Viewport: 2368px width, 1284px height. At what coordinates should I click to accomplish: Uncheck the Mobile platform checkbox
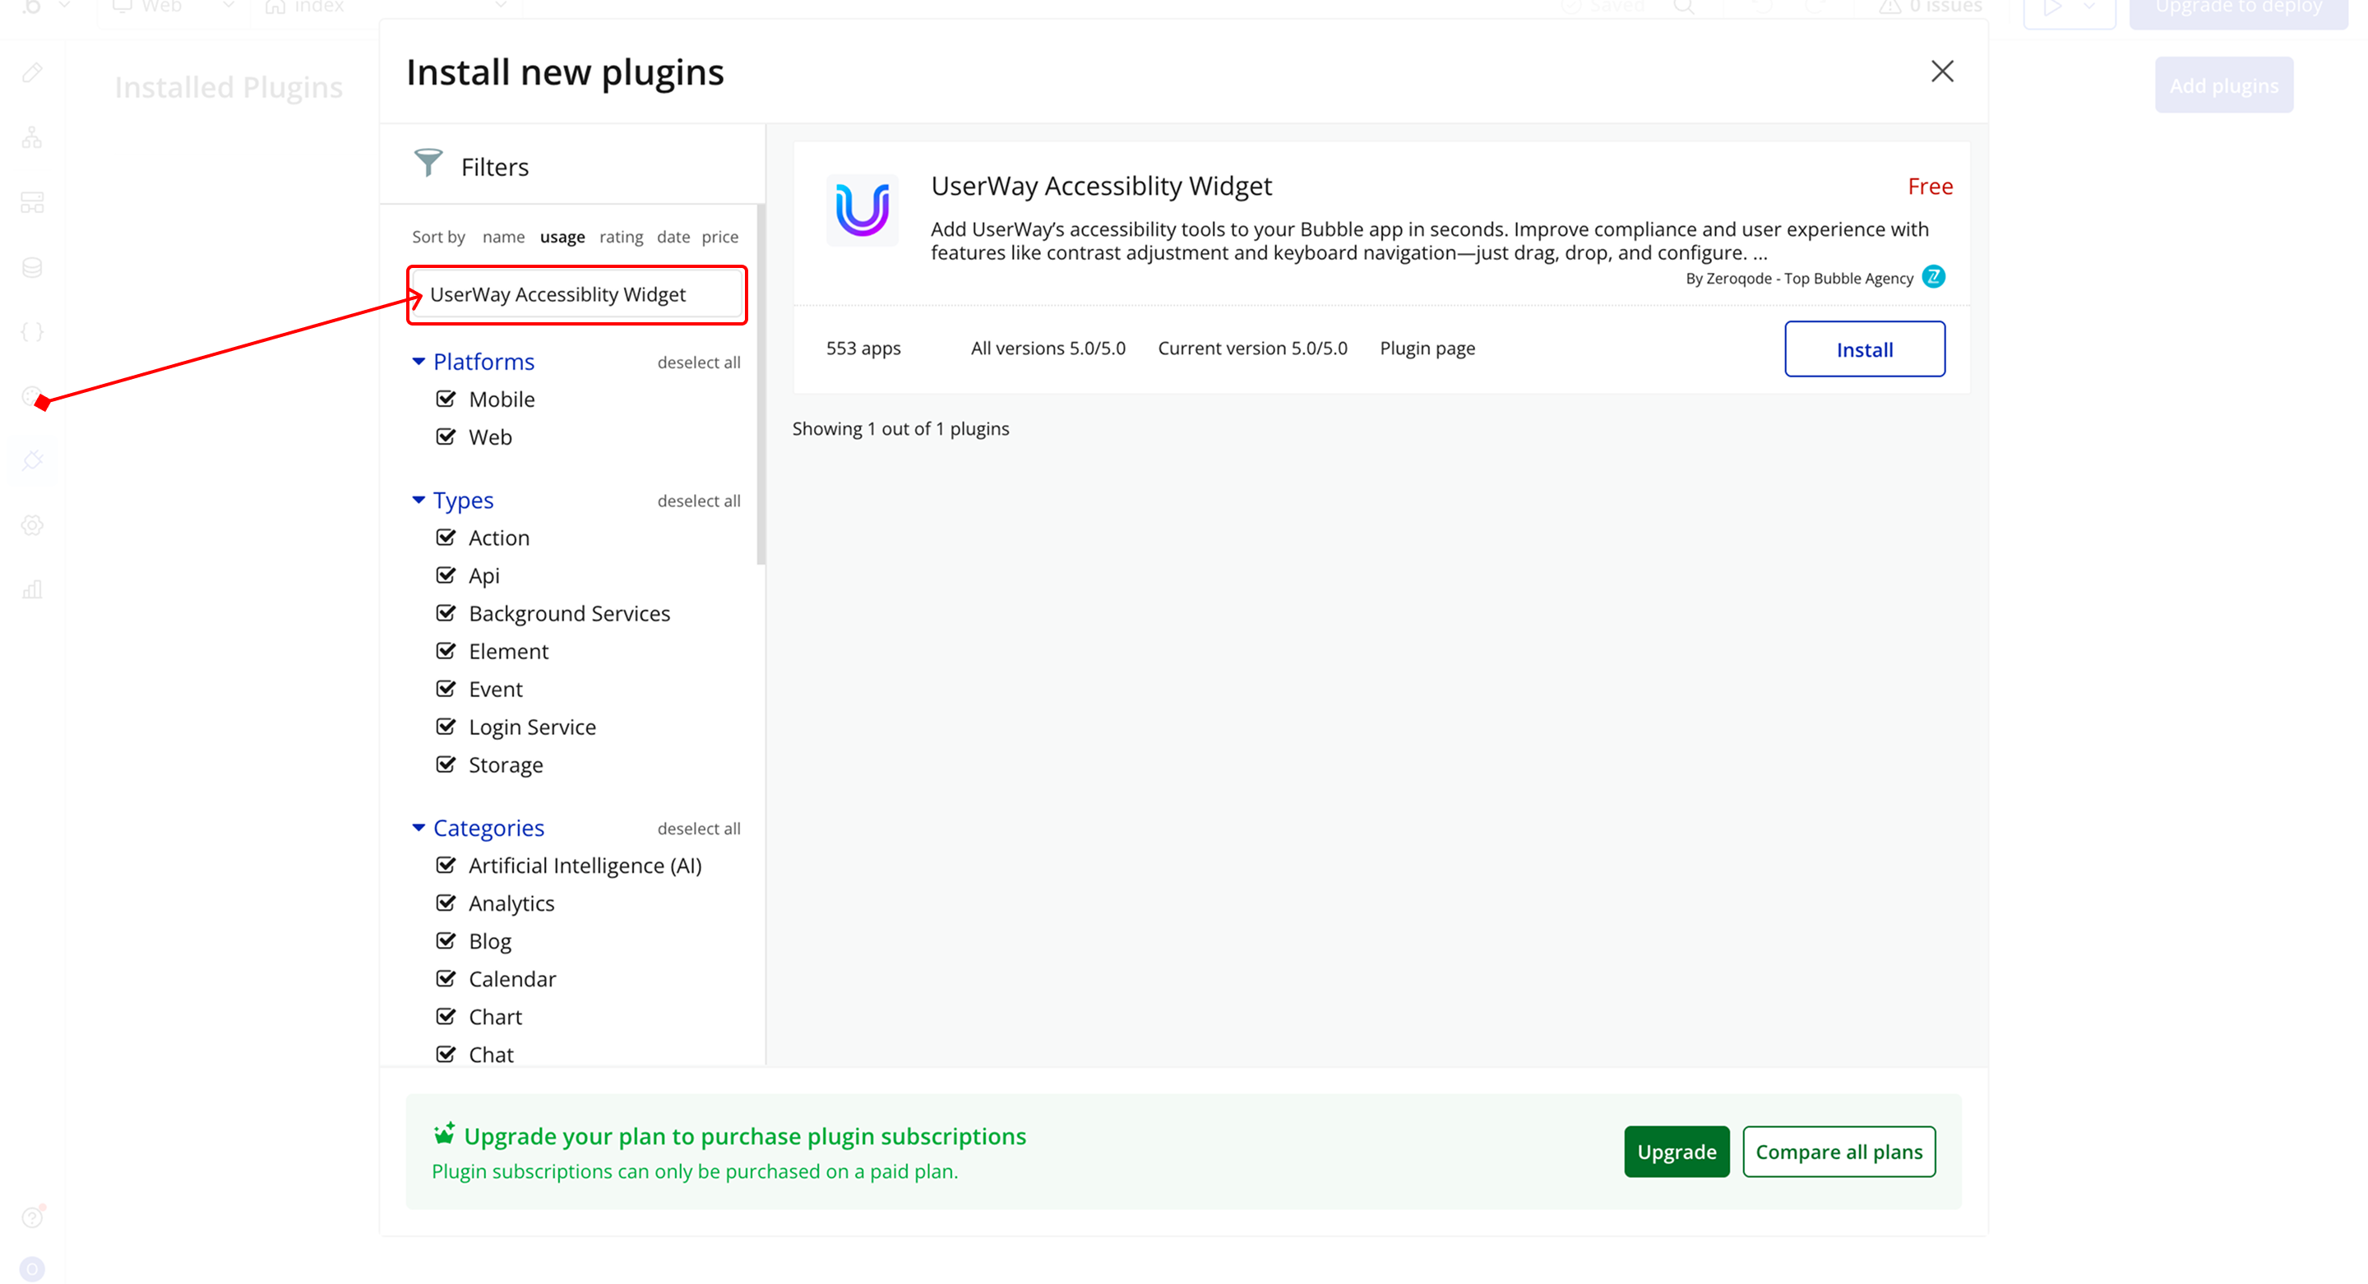tap(446, 399)
